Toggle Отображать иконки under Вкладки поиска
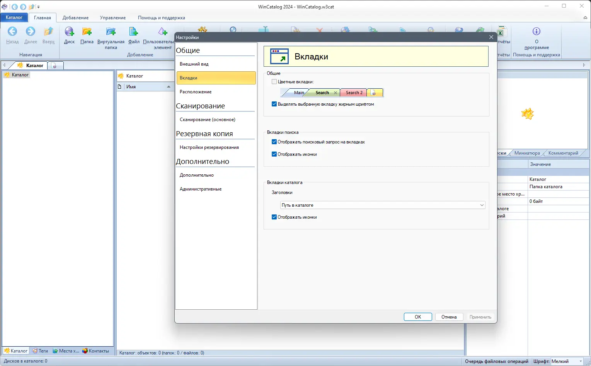Screen dimensions: 591x366 (x=274, y=154)
